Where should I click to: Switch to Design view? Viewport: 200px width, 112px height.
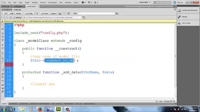click(18, 13)
